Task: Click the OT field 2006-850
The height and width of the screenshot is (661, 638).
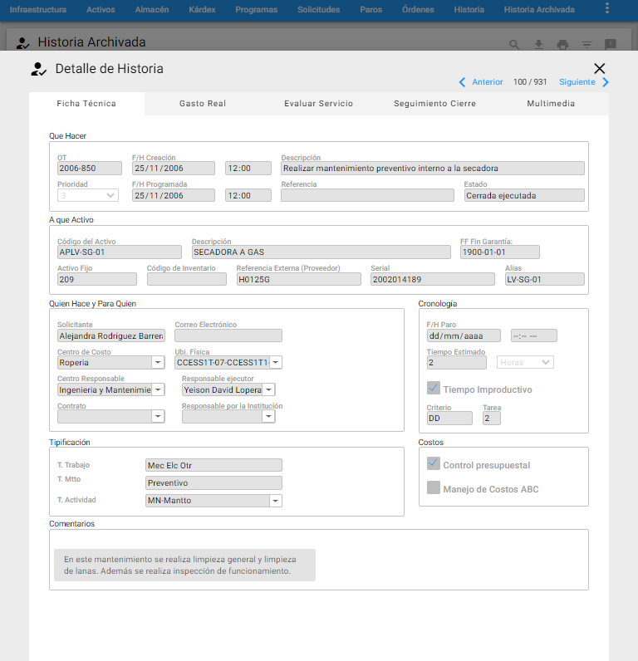Action: pos(90,169)
